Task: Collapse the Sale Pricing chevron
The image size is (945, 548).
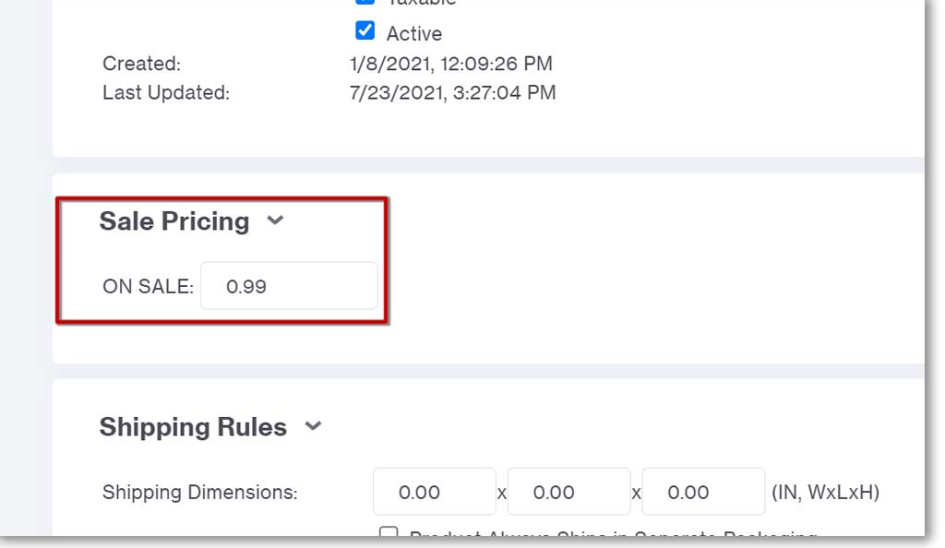Action: pyautogui.click(x=275, y=220)
